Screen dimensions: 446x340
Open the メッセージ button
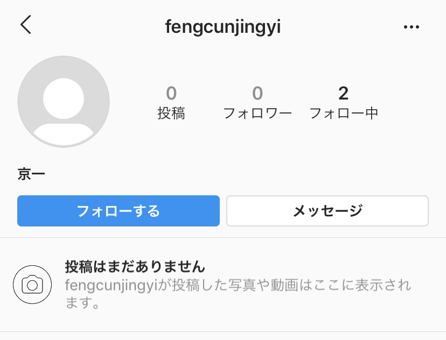(327, 211)
